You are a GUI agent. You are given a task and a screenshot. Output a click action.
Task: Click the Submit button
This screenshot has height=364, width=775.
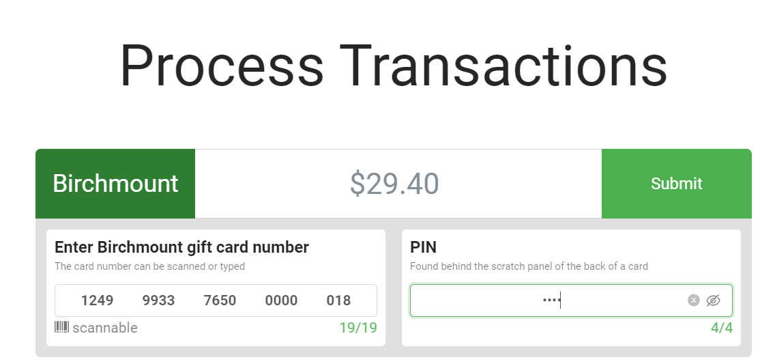[676, 184]
